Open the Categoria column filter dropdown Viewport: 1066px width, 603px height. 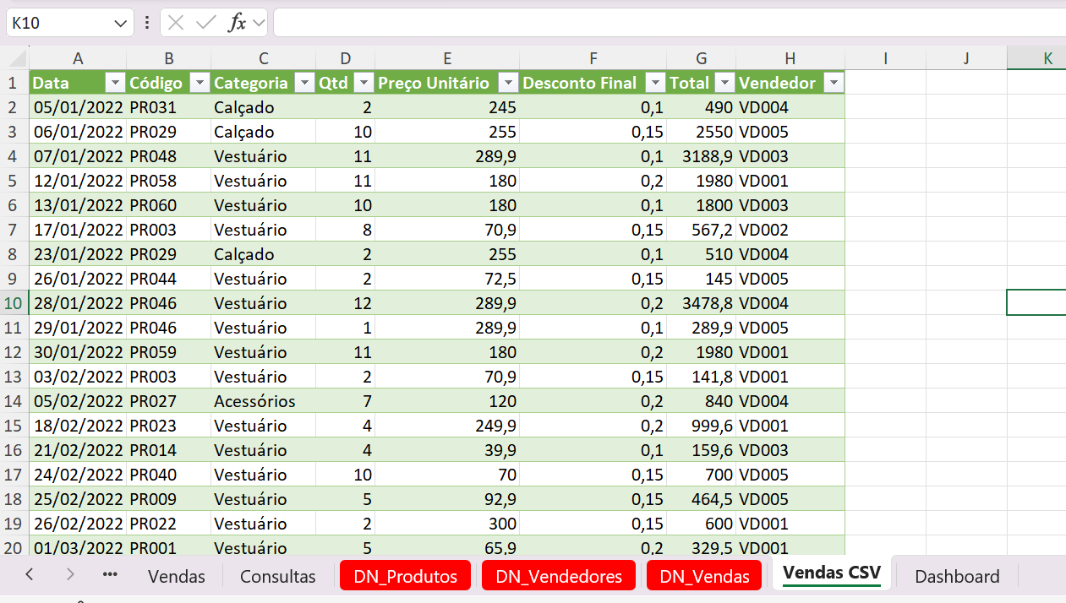(x=304, y=83)
